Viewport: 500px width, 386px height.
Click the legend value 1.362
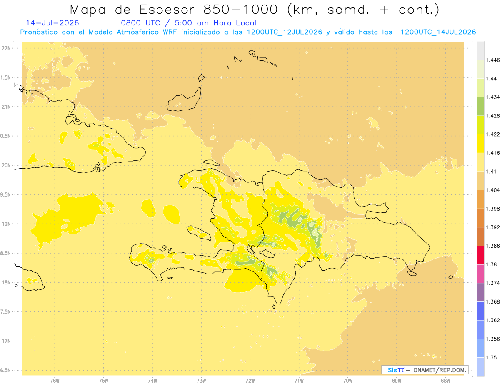[493, 320]
